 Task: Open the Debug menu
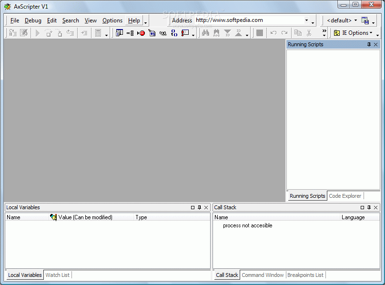tap(33, 20)
